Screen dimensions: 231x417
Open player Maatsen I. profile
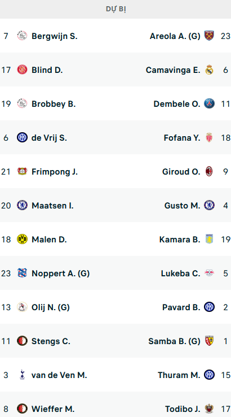coord(52,206)
